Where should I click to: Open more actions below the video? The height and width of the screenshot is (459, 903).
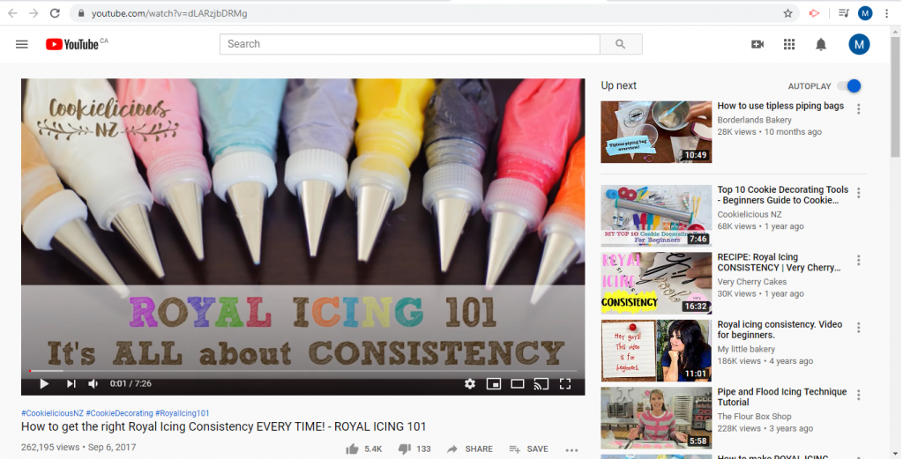571,450
